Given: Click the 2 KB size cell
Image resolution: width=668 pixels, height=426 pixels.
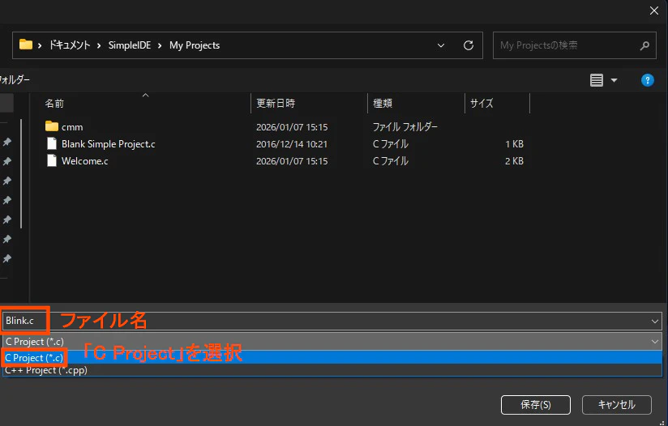Looking at the screenshot, I should (514, 161).
